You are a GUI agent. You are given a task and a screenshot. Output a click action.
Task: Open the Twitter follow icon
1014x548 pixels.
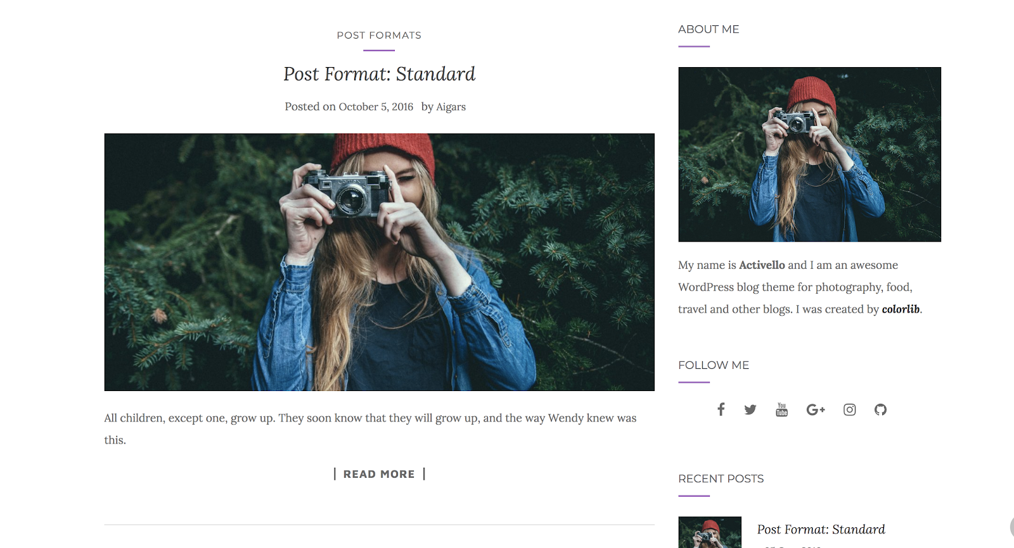(x=750, y=409)
